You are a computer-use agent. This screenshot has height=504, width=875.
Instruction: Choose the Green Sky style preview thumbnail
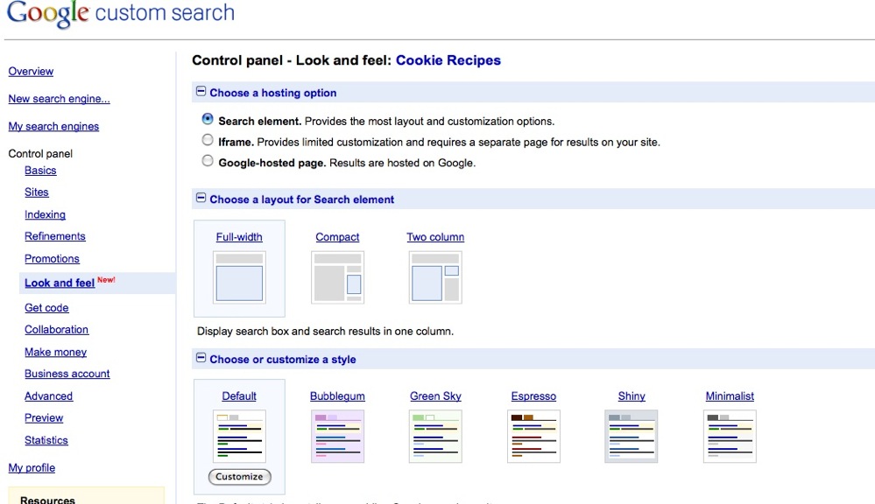coord(435,436)
